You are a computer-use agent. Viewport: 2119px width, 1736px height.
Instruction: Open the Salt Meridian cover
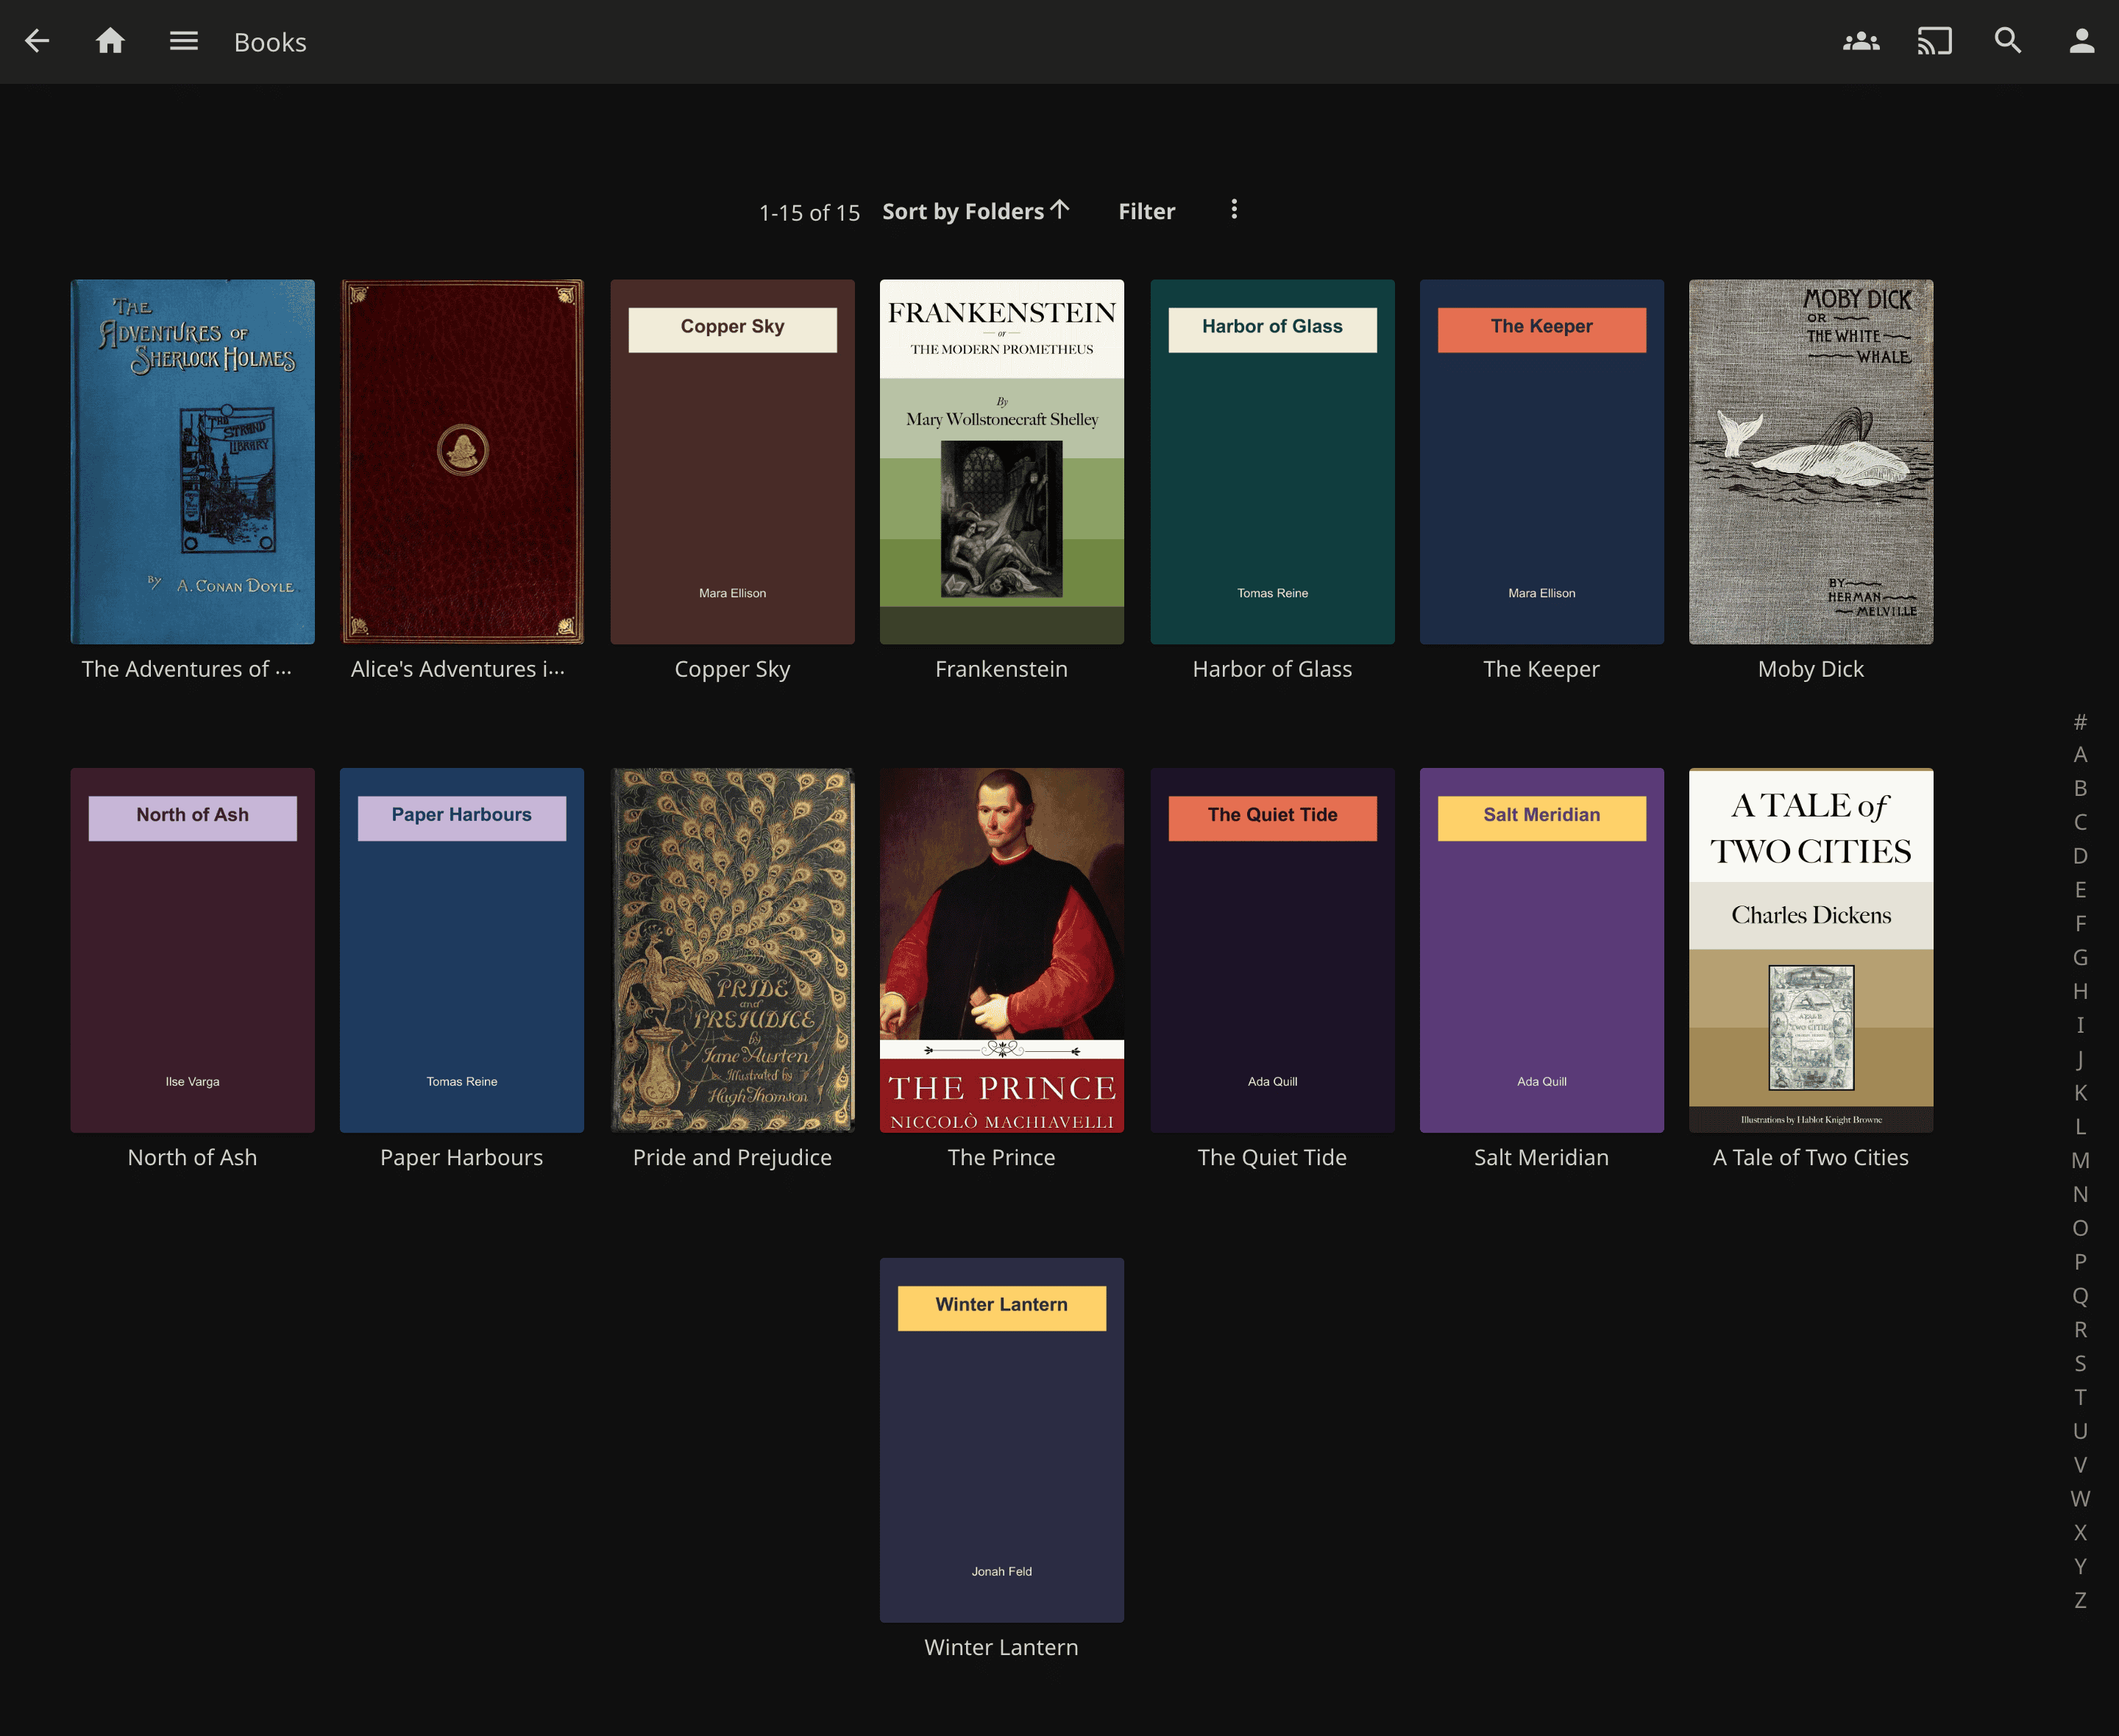pos(1541,950)
